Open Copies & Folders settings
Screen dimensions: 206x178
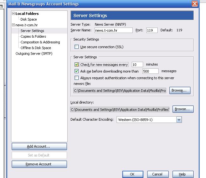coord(33,36)
